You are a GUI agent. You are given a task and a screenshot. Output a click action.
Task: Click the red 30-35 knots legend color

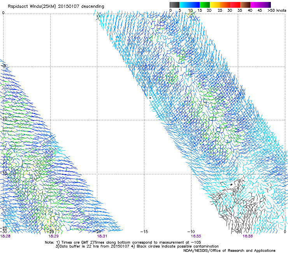(x=235, y=5)
